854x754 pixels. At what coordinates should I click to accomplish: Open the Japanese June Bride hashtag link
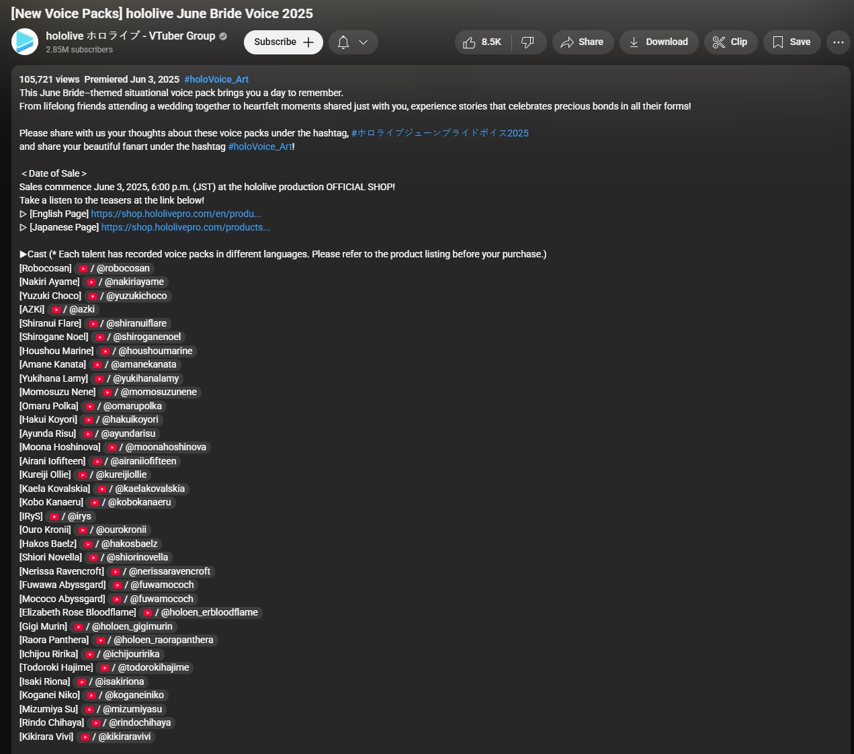[x=440, y=133]
